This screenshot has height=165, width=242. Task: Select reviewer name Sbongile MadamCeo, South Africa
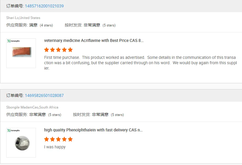(32, 107)
